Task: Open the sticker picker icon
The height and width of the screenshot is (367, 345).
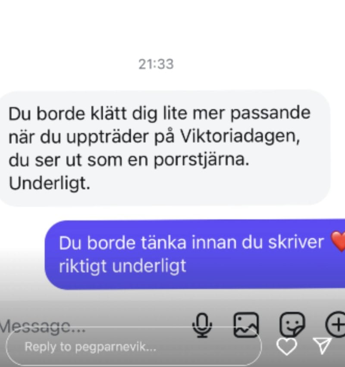Action: (292, 325)
